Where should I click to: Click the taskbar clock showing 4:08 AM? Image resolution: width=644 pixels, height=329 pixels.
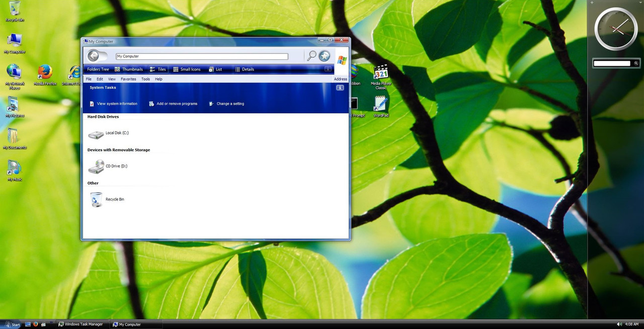click(x=631, y=324)
